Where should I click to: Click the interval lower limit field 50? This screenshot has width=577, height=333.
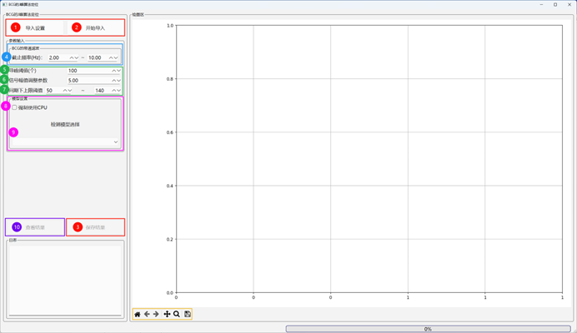tap(55, 90)
